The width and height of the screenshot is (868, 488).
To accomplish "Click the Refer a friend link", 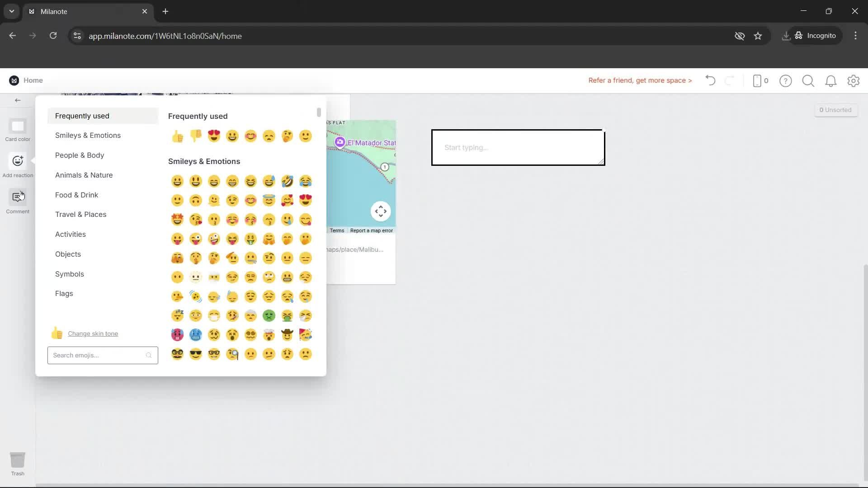I will point(640,80).
